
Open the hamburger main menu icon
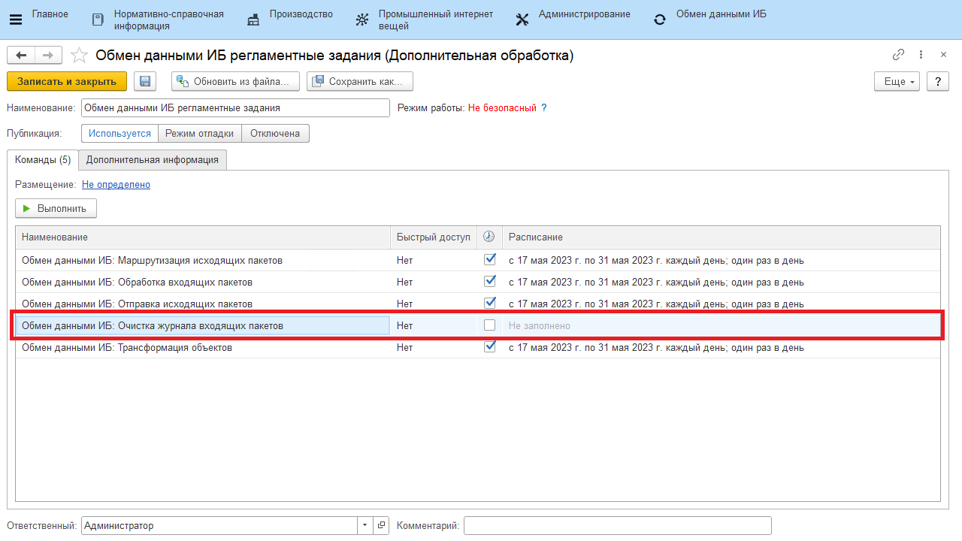pos(15,20)
